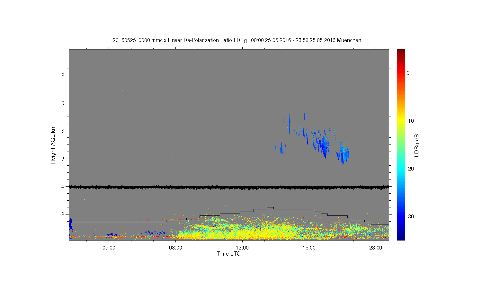Image resolution: width=482 pixels, height=289 pixels.
Task: Click the 'Height AGL km' y-axis label
Action: coord(53,144)
